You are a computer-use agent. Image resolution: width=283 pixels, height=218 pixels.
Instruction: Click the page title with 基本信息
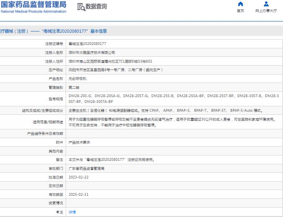coord(53,31)
